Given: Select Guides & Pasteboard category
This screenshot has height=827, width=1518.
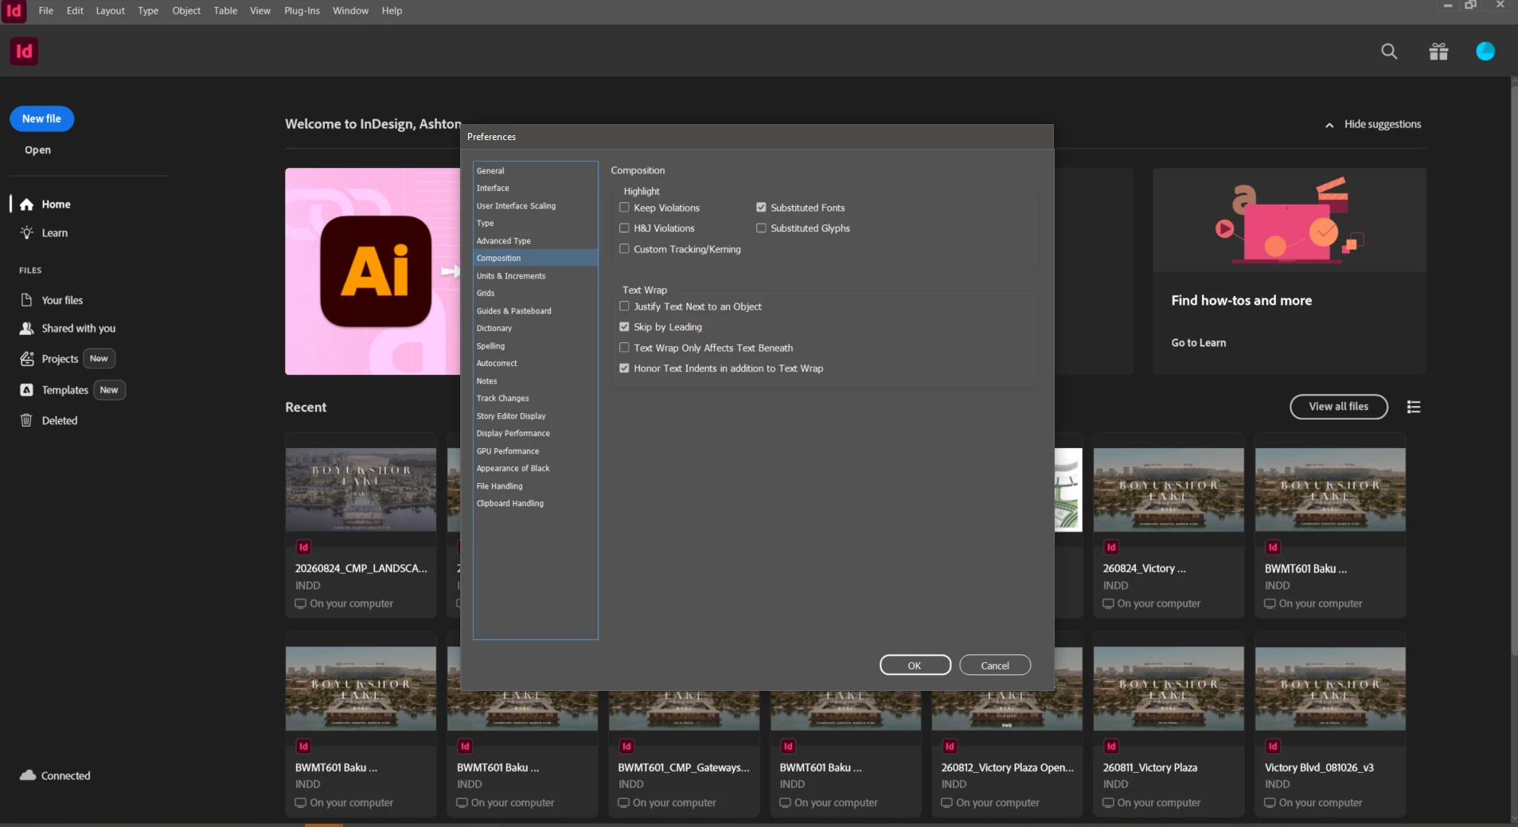Looking at the screenshot, I should (x=535, y=311).
